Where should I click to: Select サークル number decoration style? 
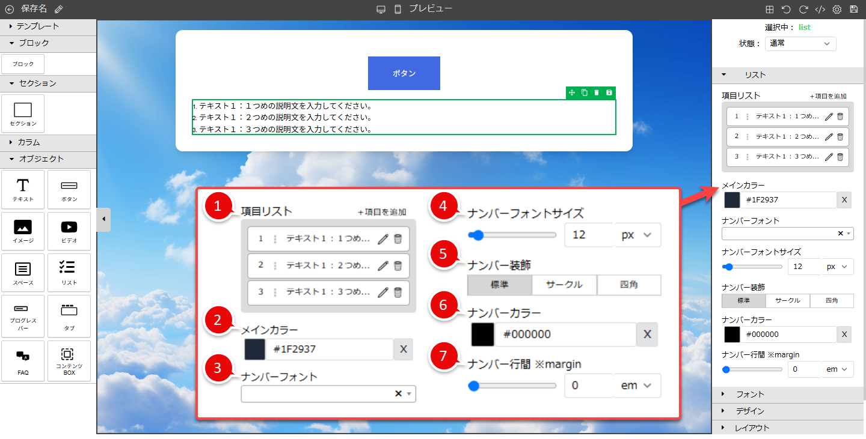click(564, 285)
